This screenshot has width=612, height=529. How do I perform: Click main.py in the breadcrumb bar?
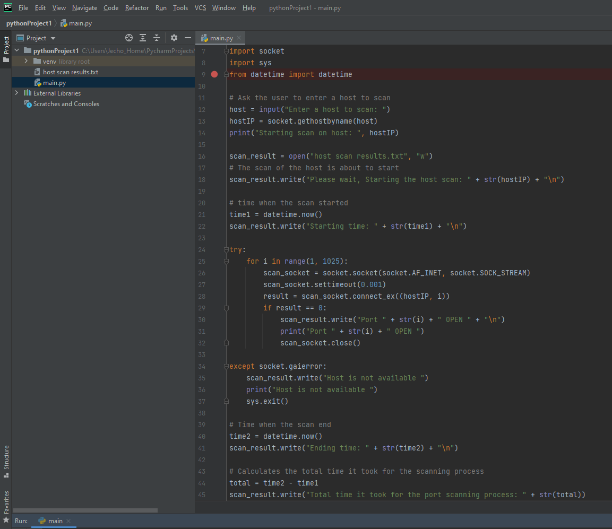coord(76,23)
